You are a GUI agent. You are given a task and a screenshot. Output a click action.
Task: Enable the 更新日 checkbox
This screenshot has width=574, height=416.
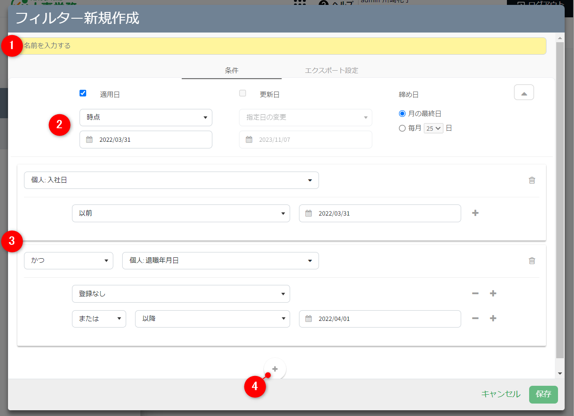point(243,93)
